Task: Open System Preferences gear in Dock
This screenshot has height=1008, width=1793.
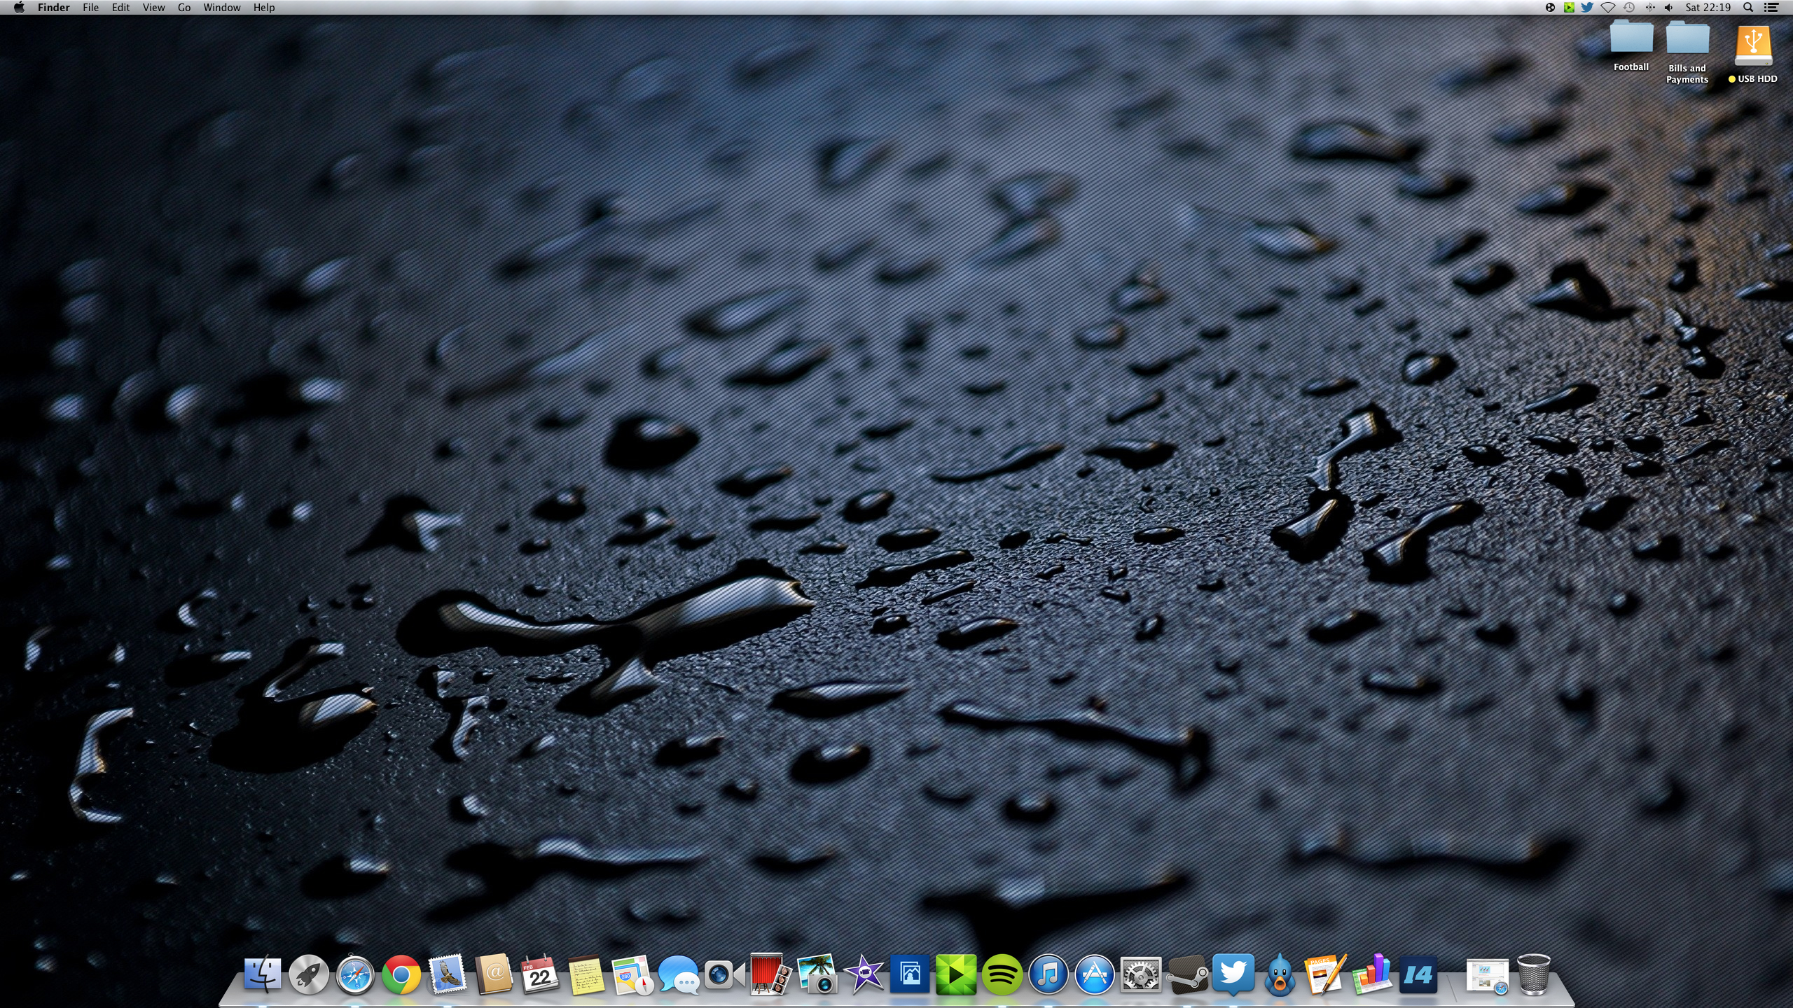Action: (1141, 974)
